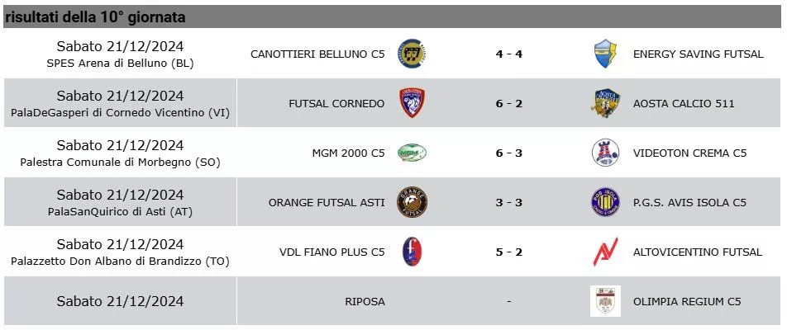Click the Futsal Cornedo team logo
The height and width of the screenshot is (330, 787).
coord(411,103)
